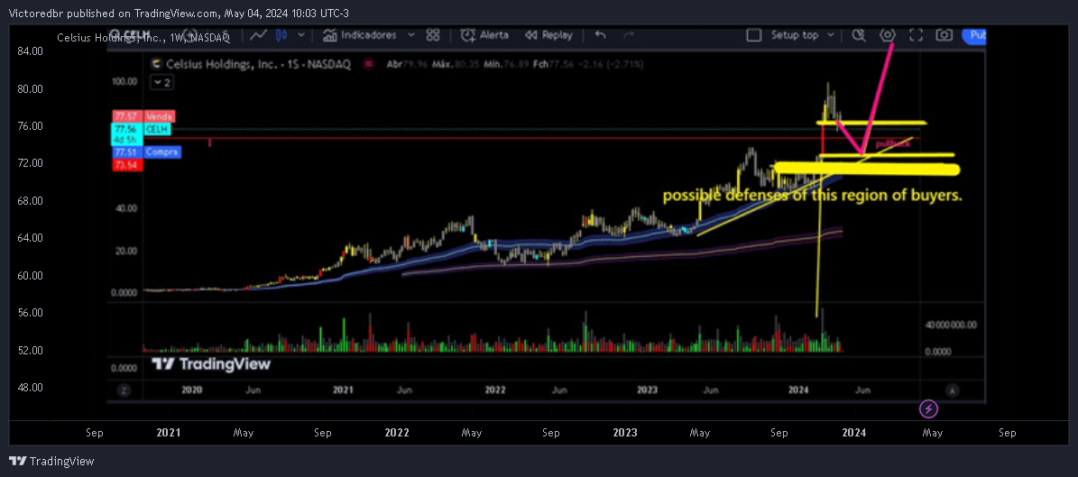Screen dimensions: 1078x477
Task: Expand the dropdown arrow beside Indicadores
Action: coord(411,35)
